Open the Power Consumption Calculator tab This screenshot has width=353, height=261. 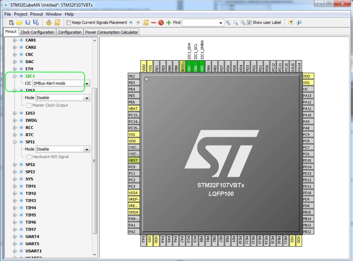(111, 32)
